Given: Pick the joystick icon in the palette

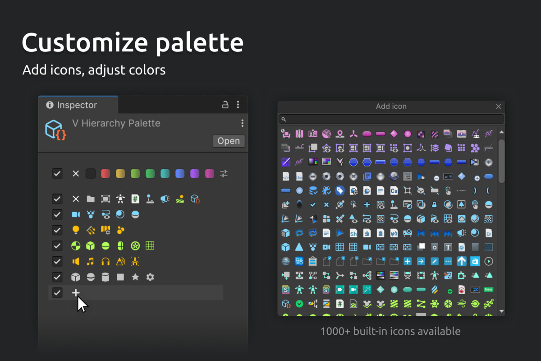Looking at the screenshot, I should click(150, 199).
